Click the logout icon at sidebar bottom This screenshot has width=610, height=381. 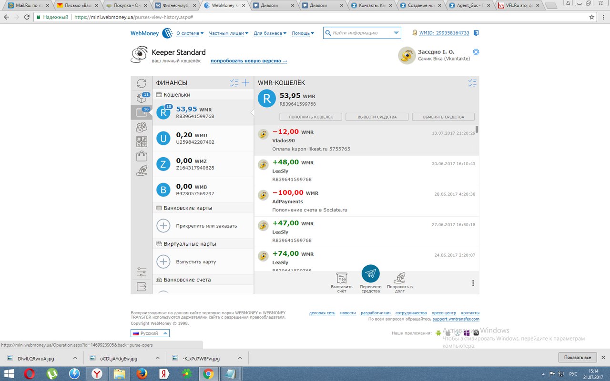142,287
